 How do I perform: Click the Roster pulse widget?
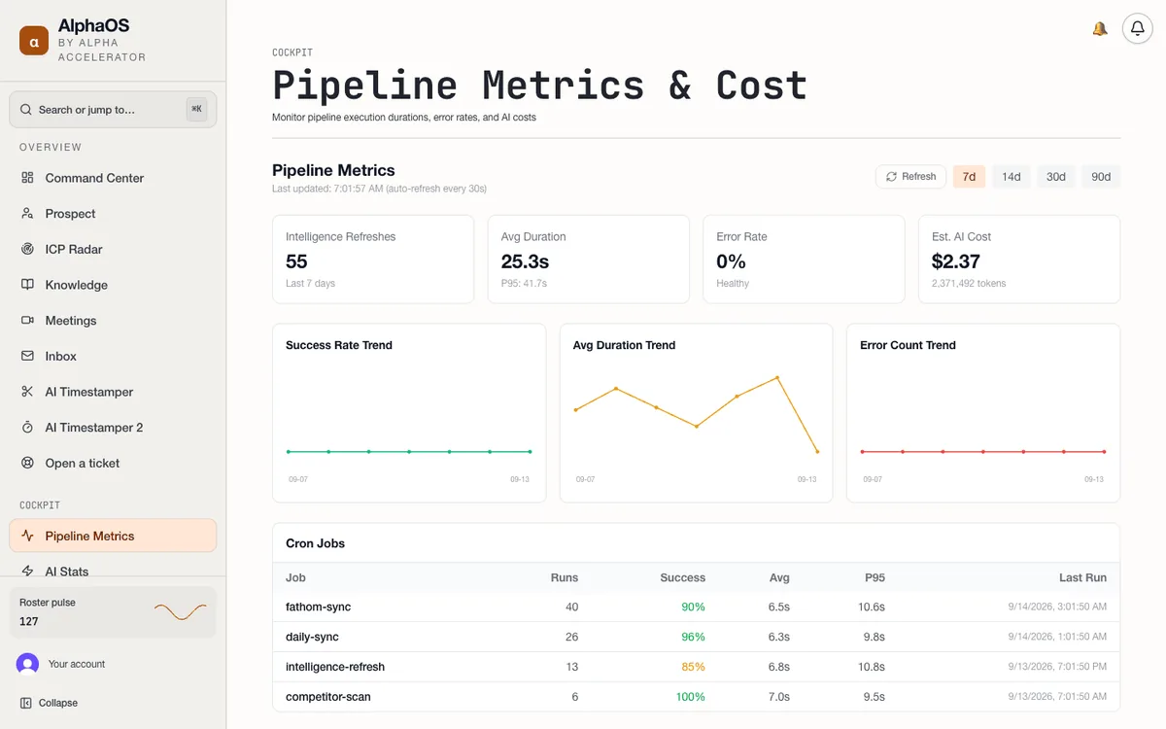click(113, 612)
